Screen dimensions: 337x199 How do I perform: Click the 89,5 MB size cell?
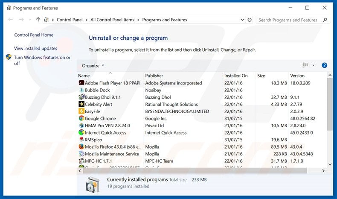(x=279, y=147)
